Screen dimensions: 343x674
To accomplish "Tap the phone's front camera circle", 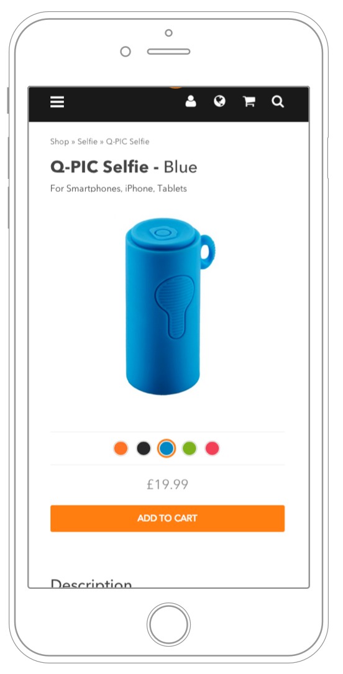I will coord(125,52).
